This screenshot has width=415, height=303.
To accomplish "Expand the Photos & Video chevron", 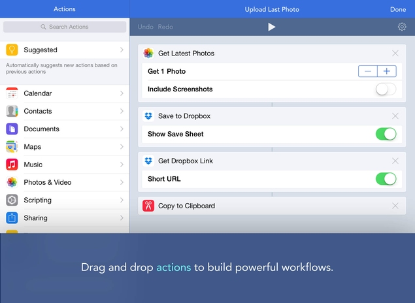I will (122, 182).
